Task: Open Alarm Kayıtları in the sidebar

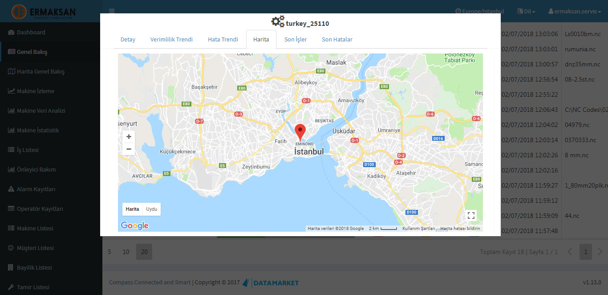Action: point(36,189)
